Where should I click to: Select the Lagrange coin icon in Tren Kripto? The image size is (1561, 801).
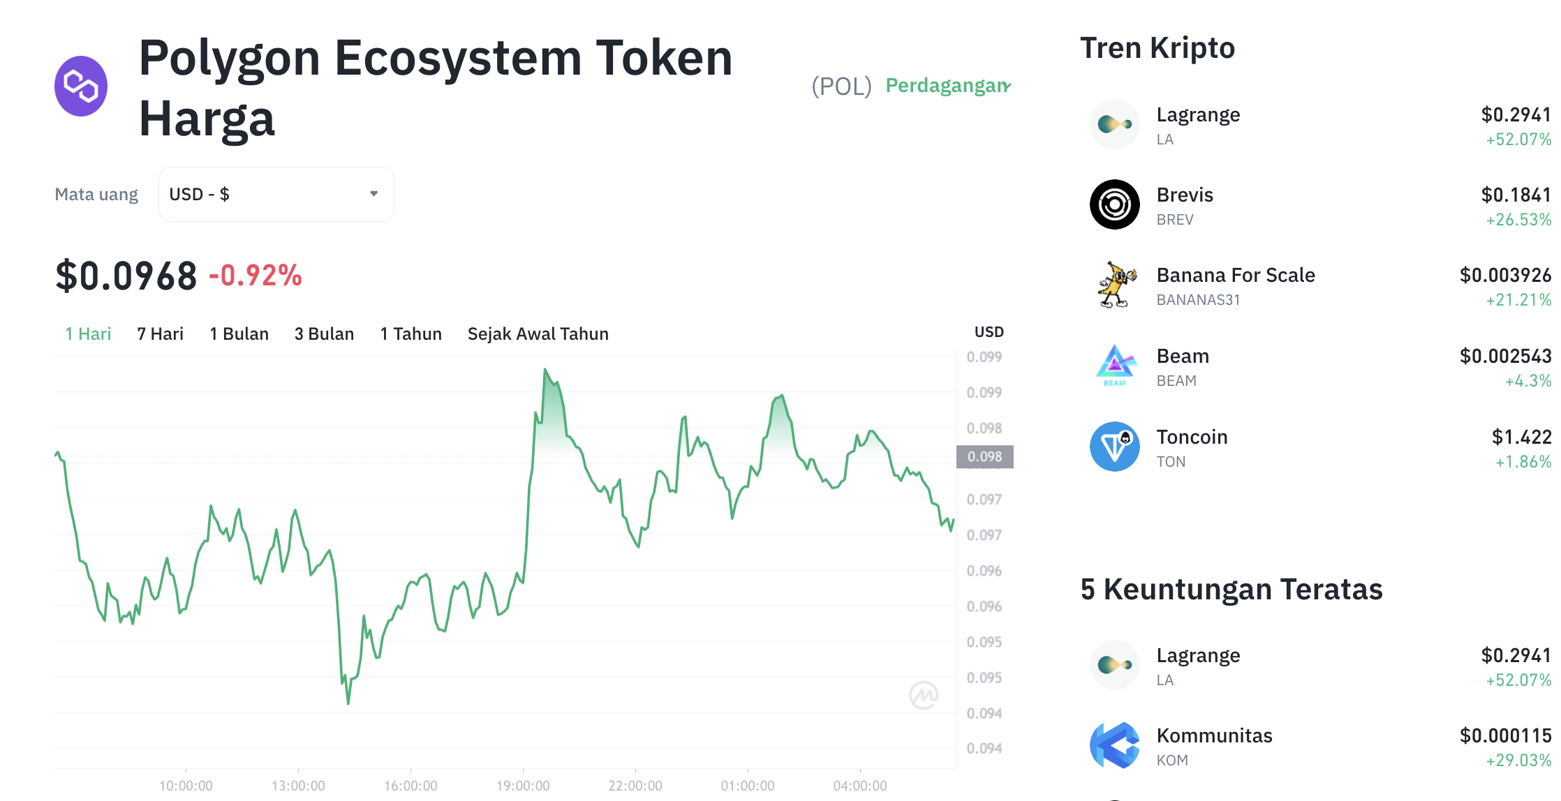point(1114,123)
